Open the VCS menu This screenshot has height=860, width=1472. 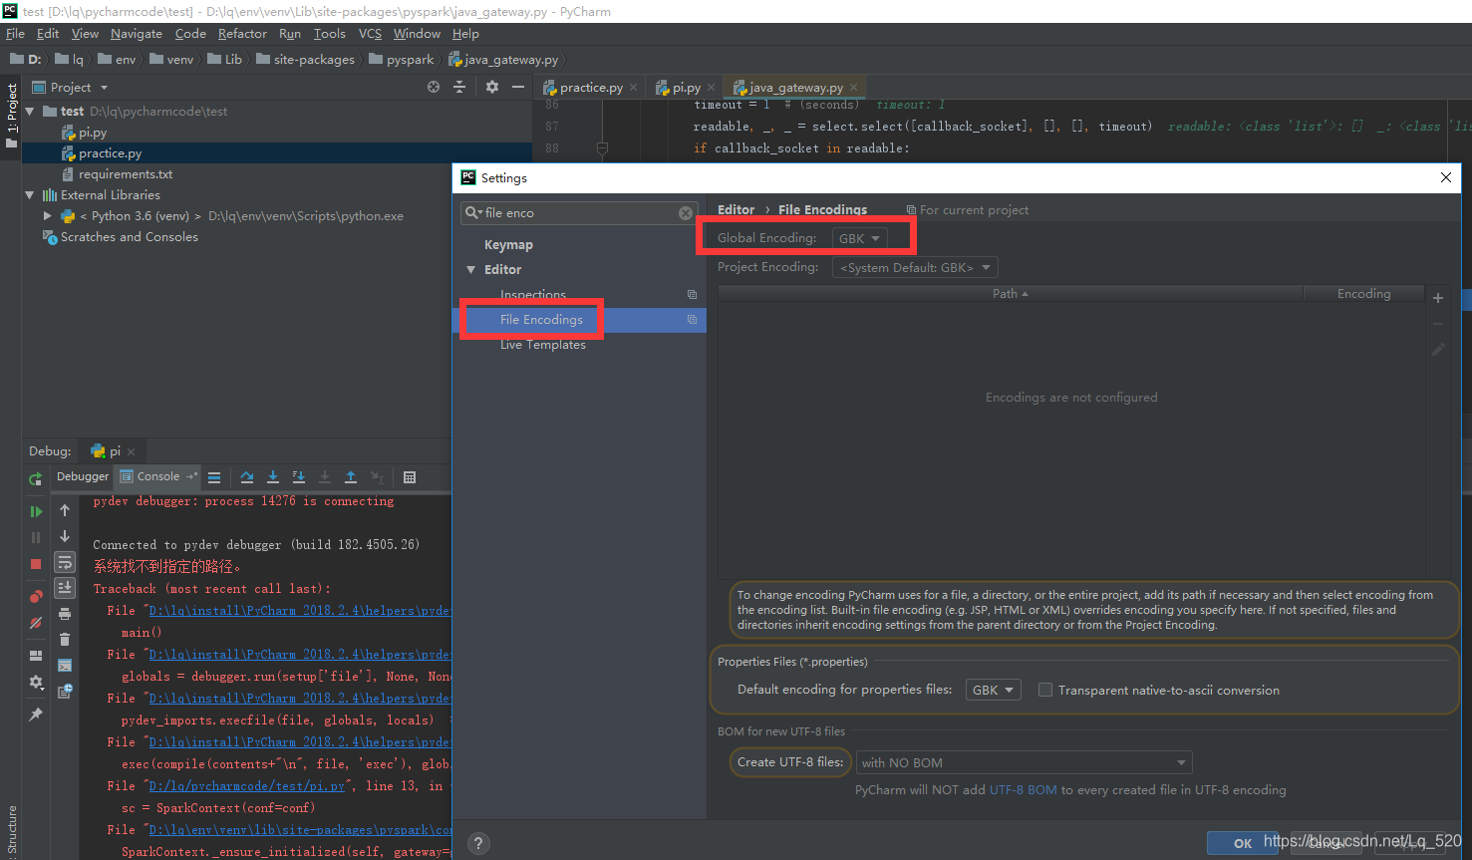(x=370, y=34)
